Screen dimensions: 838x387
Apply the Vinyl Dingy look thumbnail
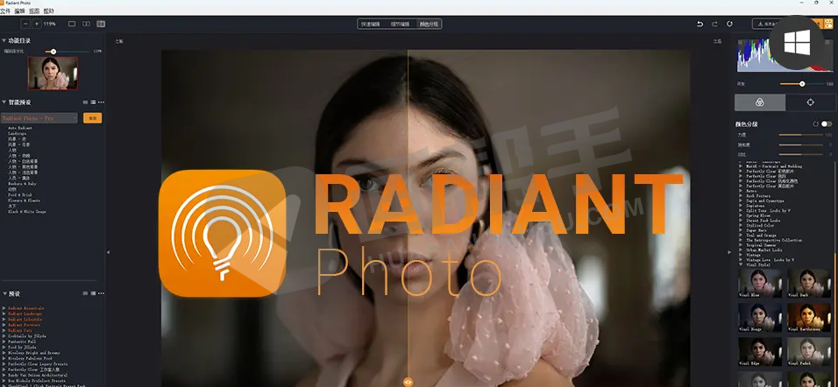pos(759,318)
